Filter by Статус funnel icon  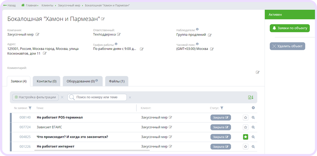pos(222,108)
